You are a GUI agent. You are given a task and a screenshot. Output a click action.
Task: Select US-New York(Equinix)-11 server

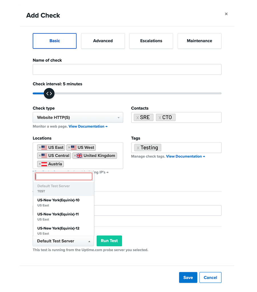point(64,217)
